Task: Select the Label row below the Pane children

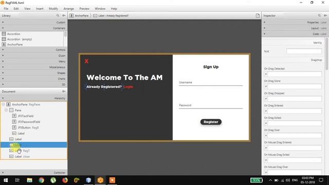Action: click(x=34, y=139)
